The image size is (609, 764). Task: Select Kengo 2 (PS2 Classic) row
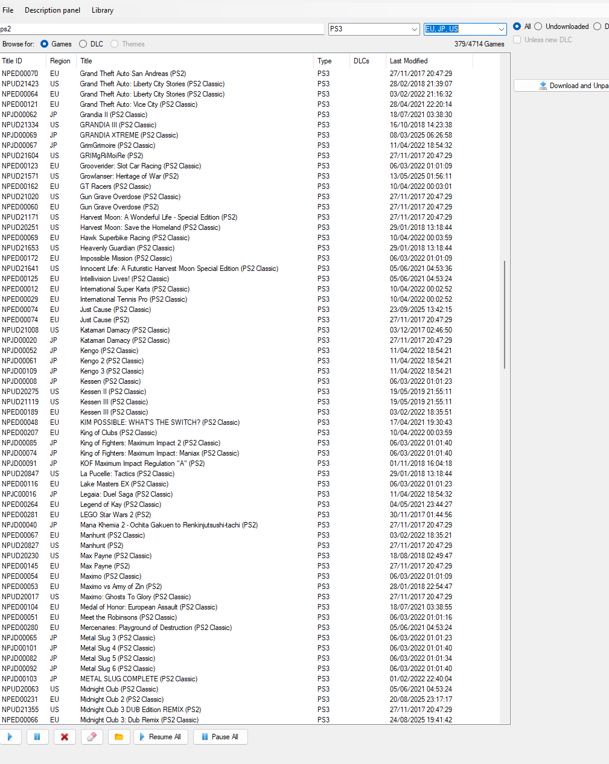pyautogui.click(x=250, y=361)
